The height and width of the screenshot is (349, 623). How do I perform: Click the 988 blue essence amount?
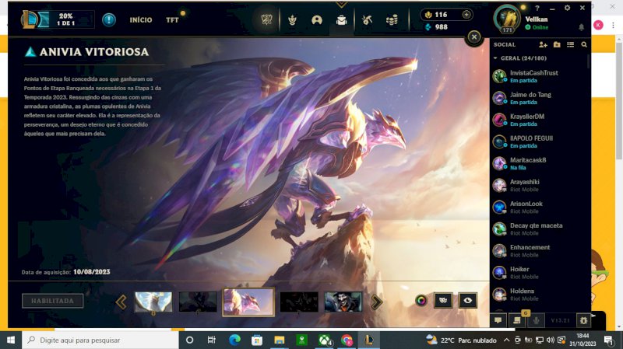point(441,27)
